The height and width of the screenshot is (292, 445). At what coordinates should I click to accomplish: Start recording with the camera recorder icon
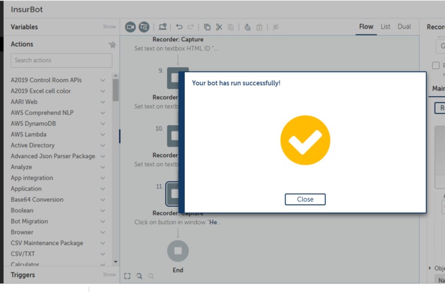pyautogui.click(x=130, y=27)
